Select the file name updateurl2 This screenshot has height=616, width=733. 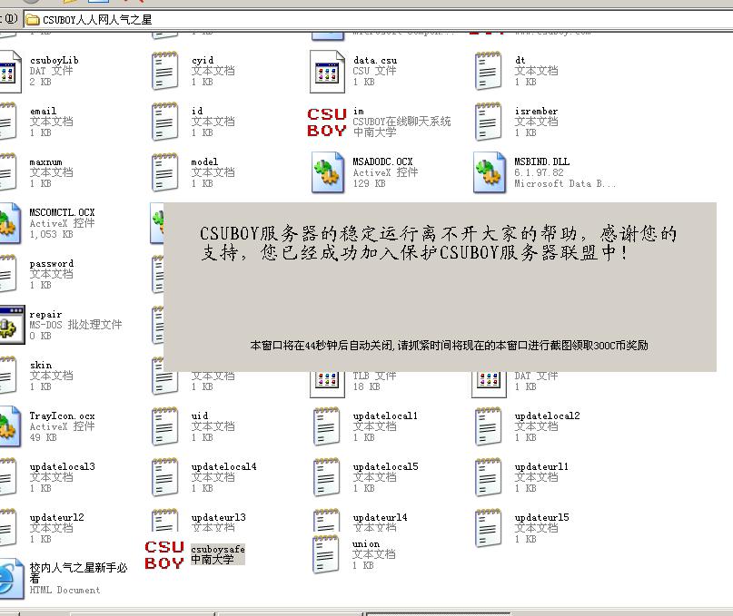(x=57, y=517)
